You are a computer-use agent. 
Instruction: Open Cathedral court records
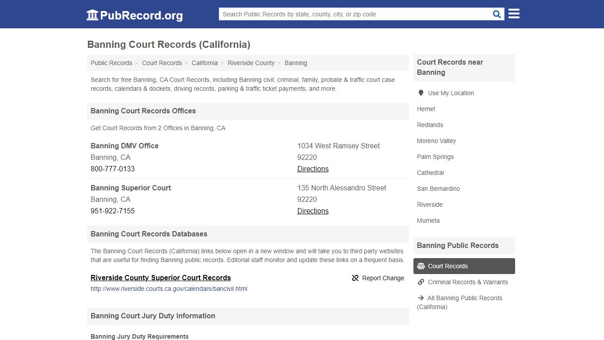431,173
